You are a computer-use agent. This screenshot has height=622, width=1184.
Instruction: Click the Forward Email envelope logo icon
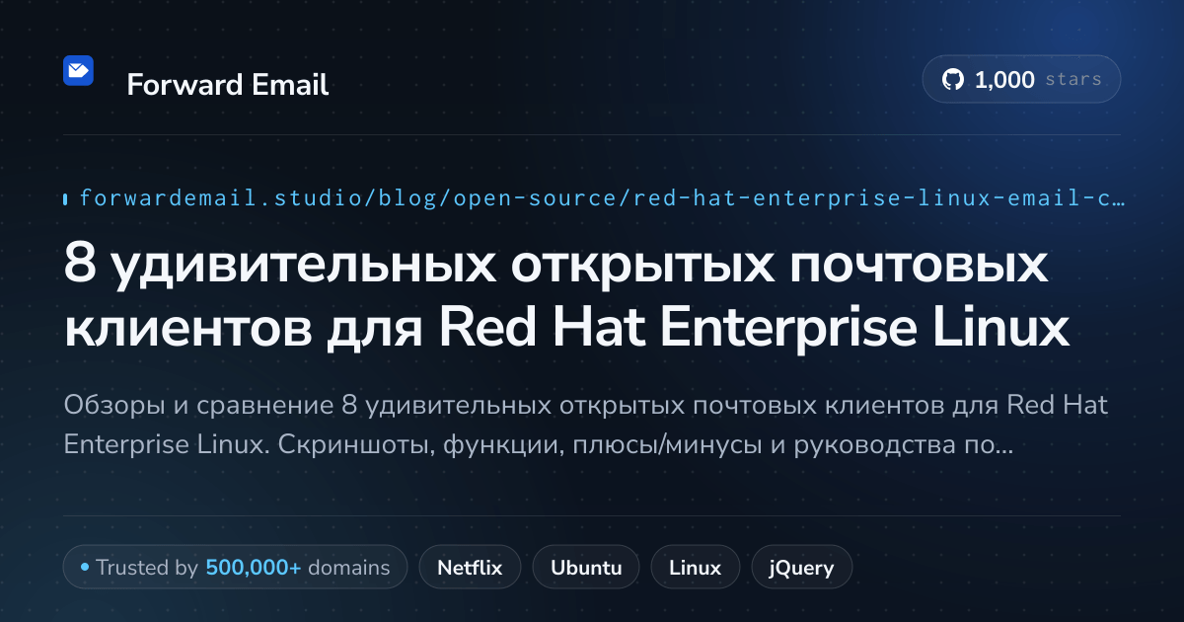(78, 71)
